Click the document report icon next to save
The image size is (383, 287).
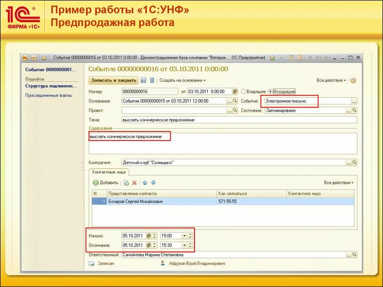pyautogui.click(x=152, y=80)
